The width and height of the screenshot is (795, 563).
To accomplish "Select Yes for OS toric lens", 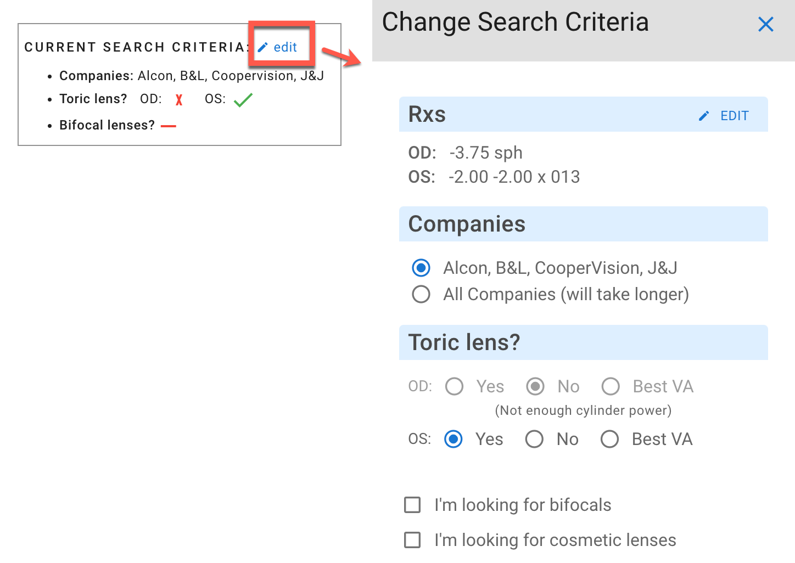I will [x=454, y=439].
